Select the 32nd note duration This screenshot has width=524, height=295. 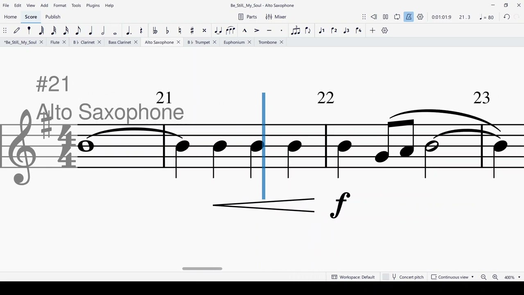pos(54,30)
